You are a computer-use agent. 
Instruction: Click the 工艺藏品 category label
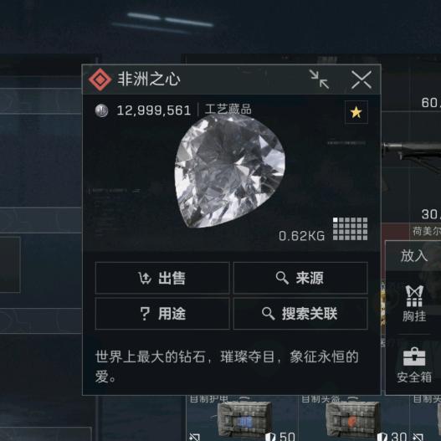click(228, 110)
